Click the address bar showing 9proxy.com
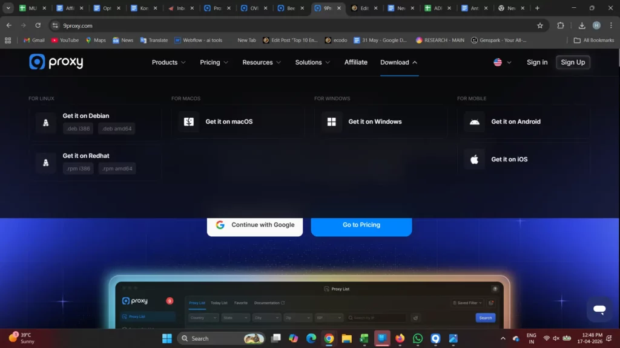 (297, 25)
